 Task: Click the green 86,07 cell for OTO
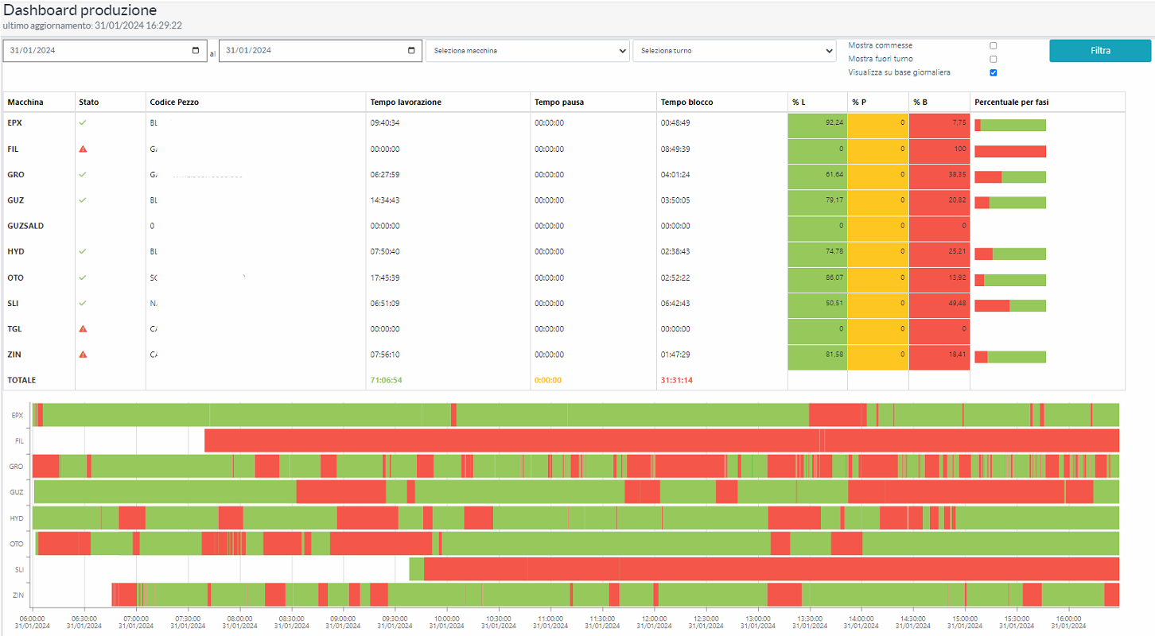tap(818, 280)
